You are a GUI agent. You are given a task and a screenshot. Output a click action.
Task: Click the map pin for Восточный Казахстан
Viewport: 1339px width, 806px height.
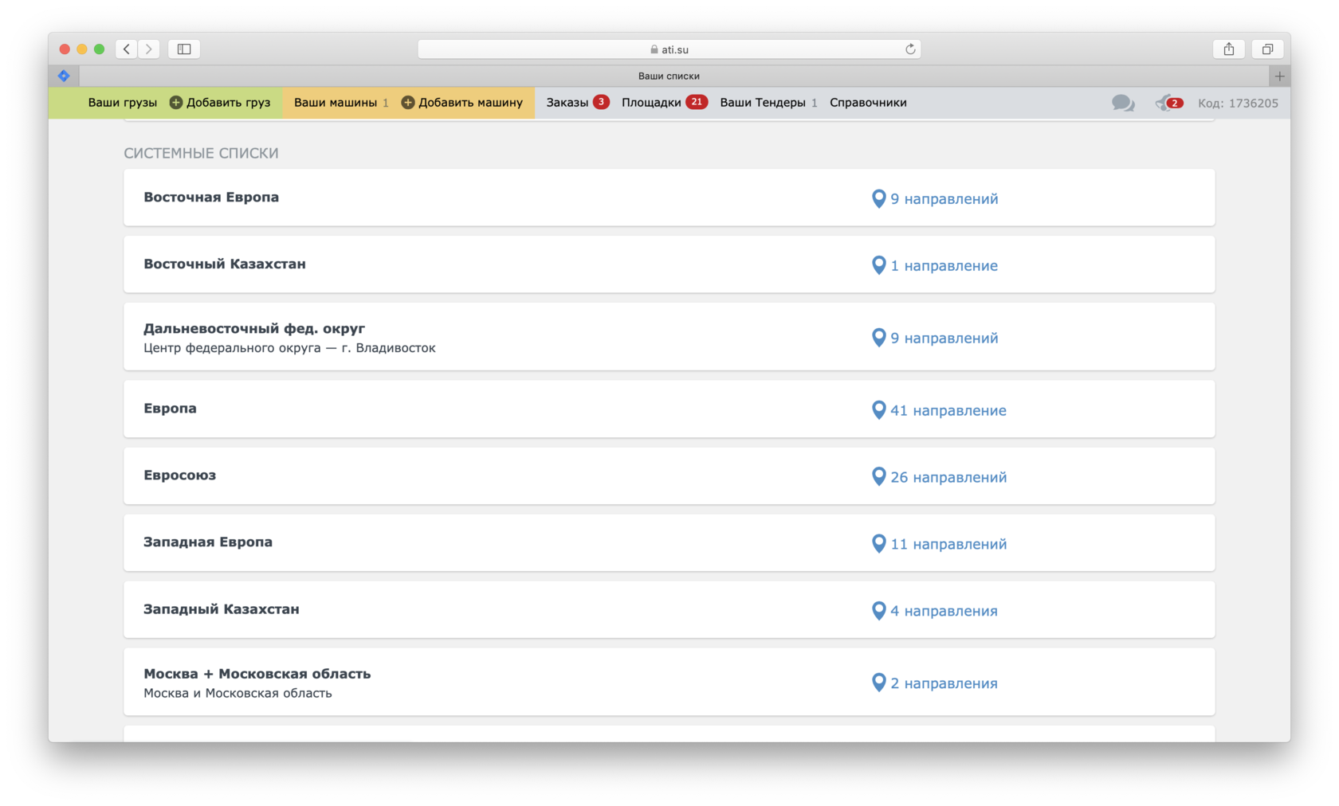(878, 265)
